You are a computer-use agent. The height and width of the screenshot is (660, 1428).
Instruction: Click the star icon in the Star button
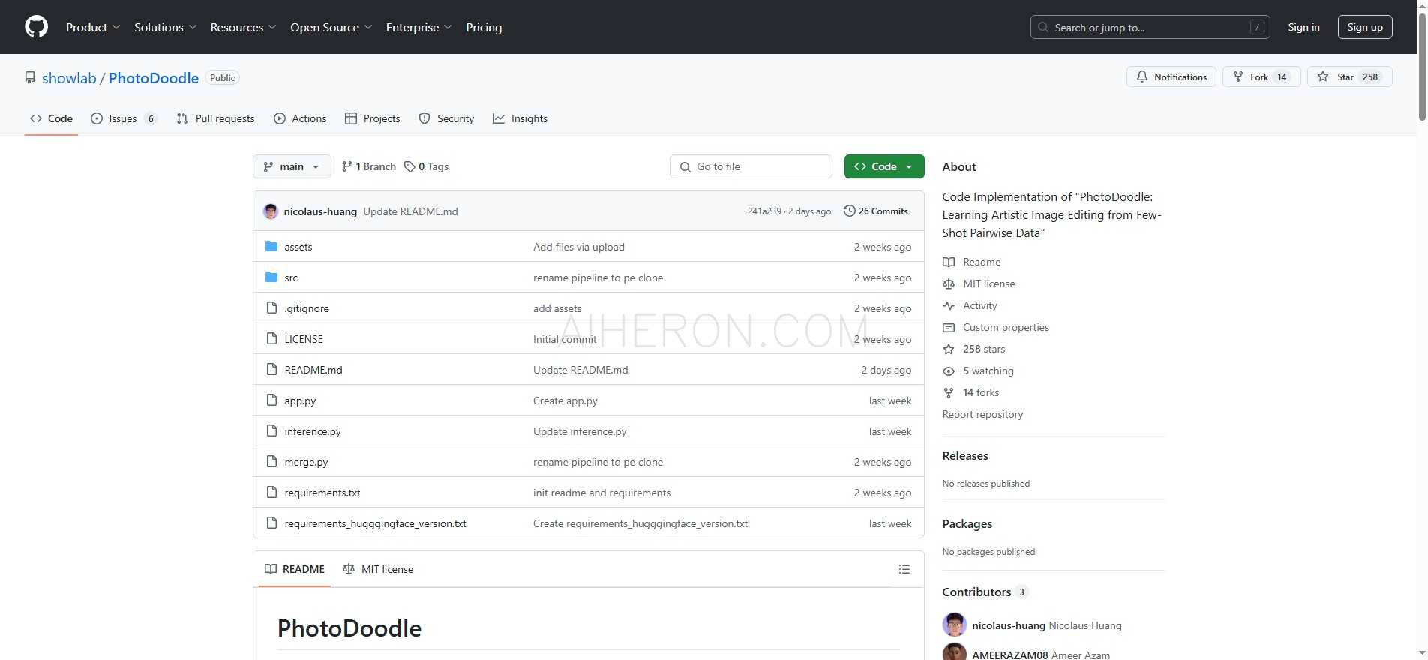[x=1323, y=76]
